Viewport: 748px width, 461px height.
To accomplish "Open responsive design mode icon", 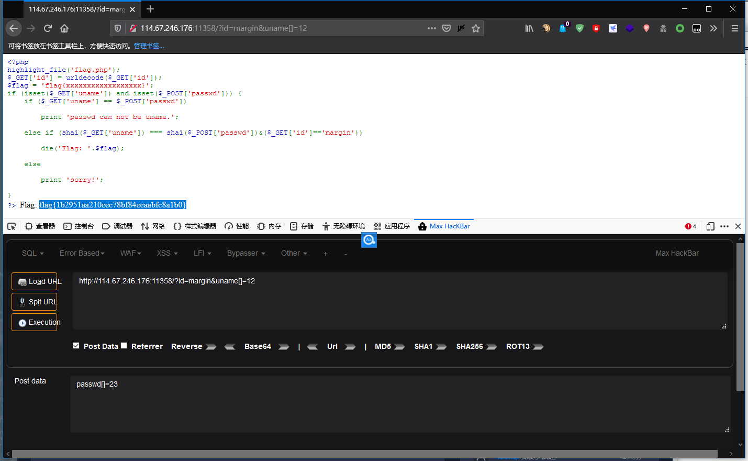I will pos(710,226).
